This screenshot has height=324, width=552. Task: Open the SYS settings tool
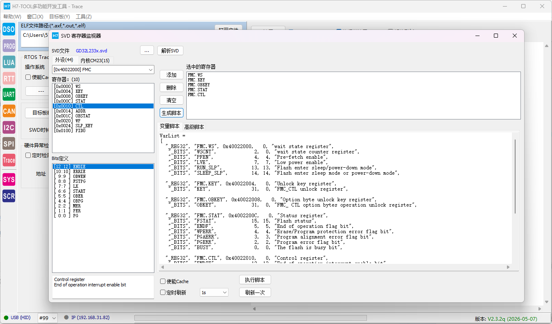9,179
